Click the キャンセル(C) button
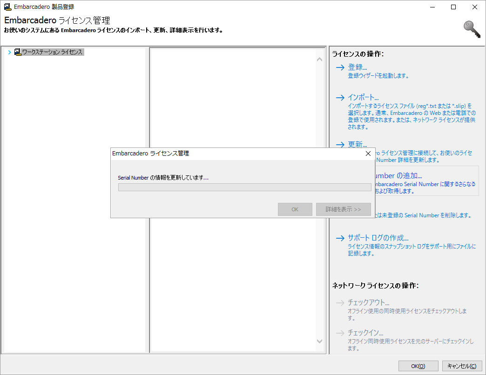Image resolution: width=486 pixels, height=375 pixels. 462,366
